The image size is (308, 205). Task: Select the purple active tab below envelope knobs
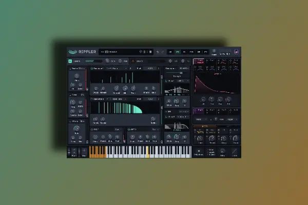pyautogui.click(x=199, y=111)
